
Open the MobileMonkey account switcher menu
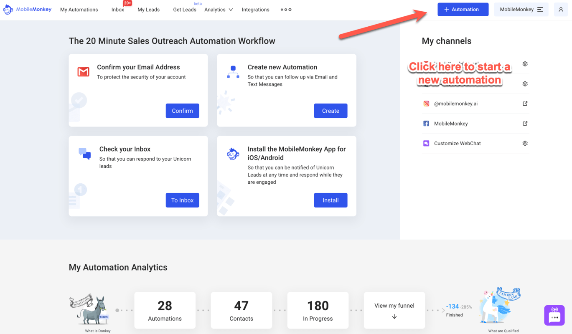click(x=521, y=10)
